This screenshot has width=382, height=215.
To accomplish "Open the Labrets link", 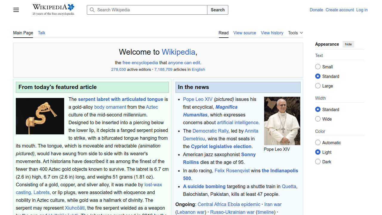I will [x=41, y=192].
